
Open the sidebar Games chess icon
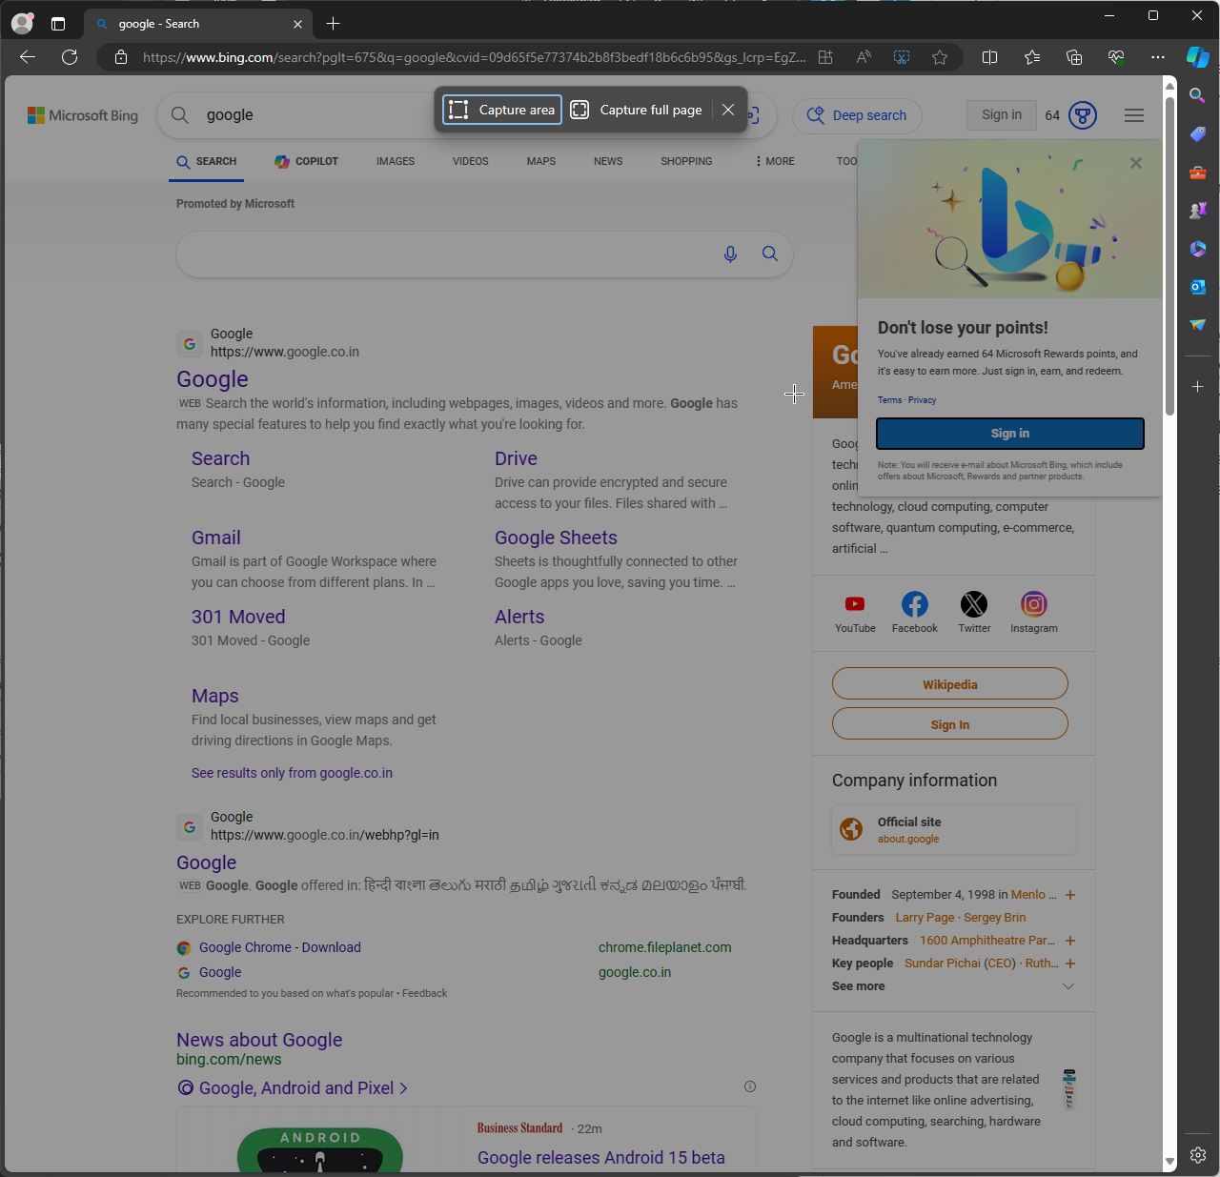coord(1198,211)
